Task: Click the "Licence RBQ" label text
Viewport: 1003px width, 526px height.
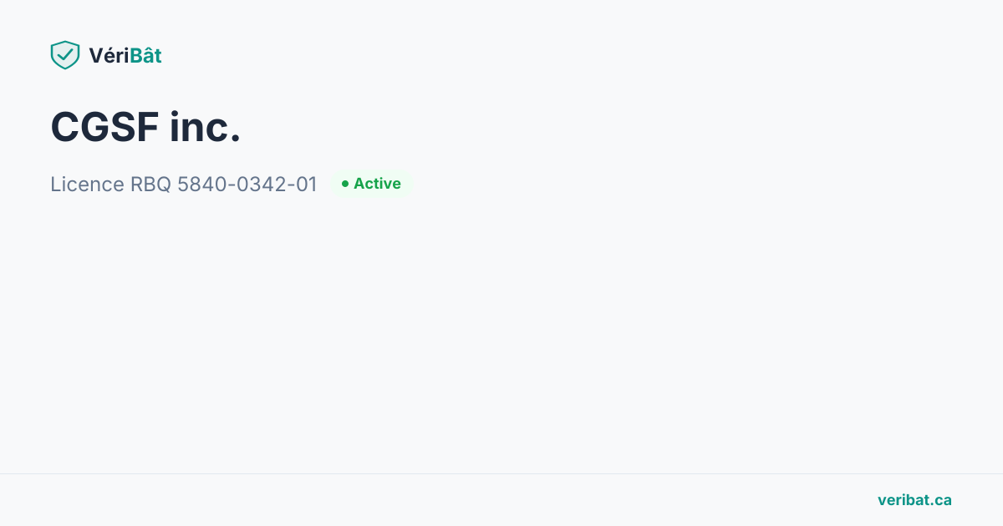Action: pos(110,185)
